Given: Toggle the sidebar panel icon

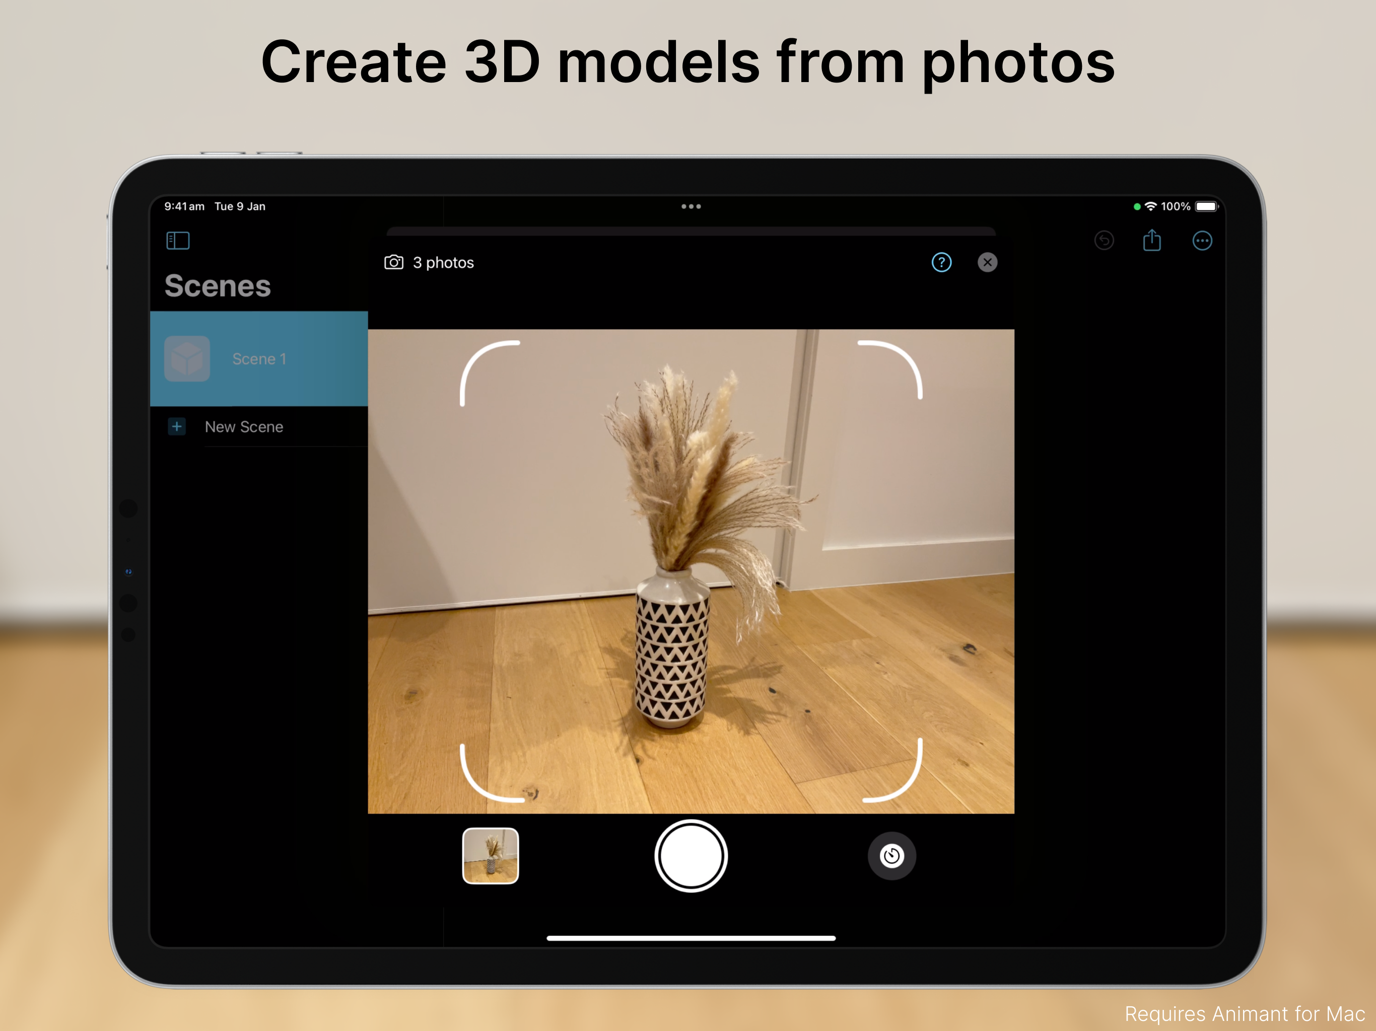Looking at the screenshot, I should coord(178,241).
